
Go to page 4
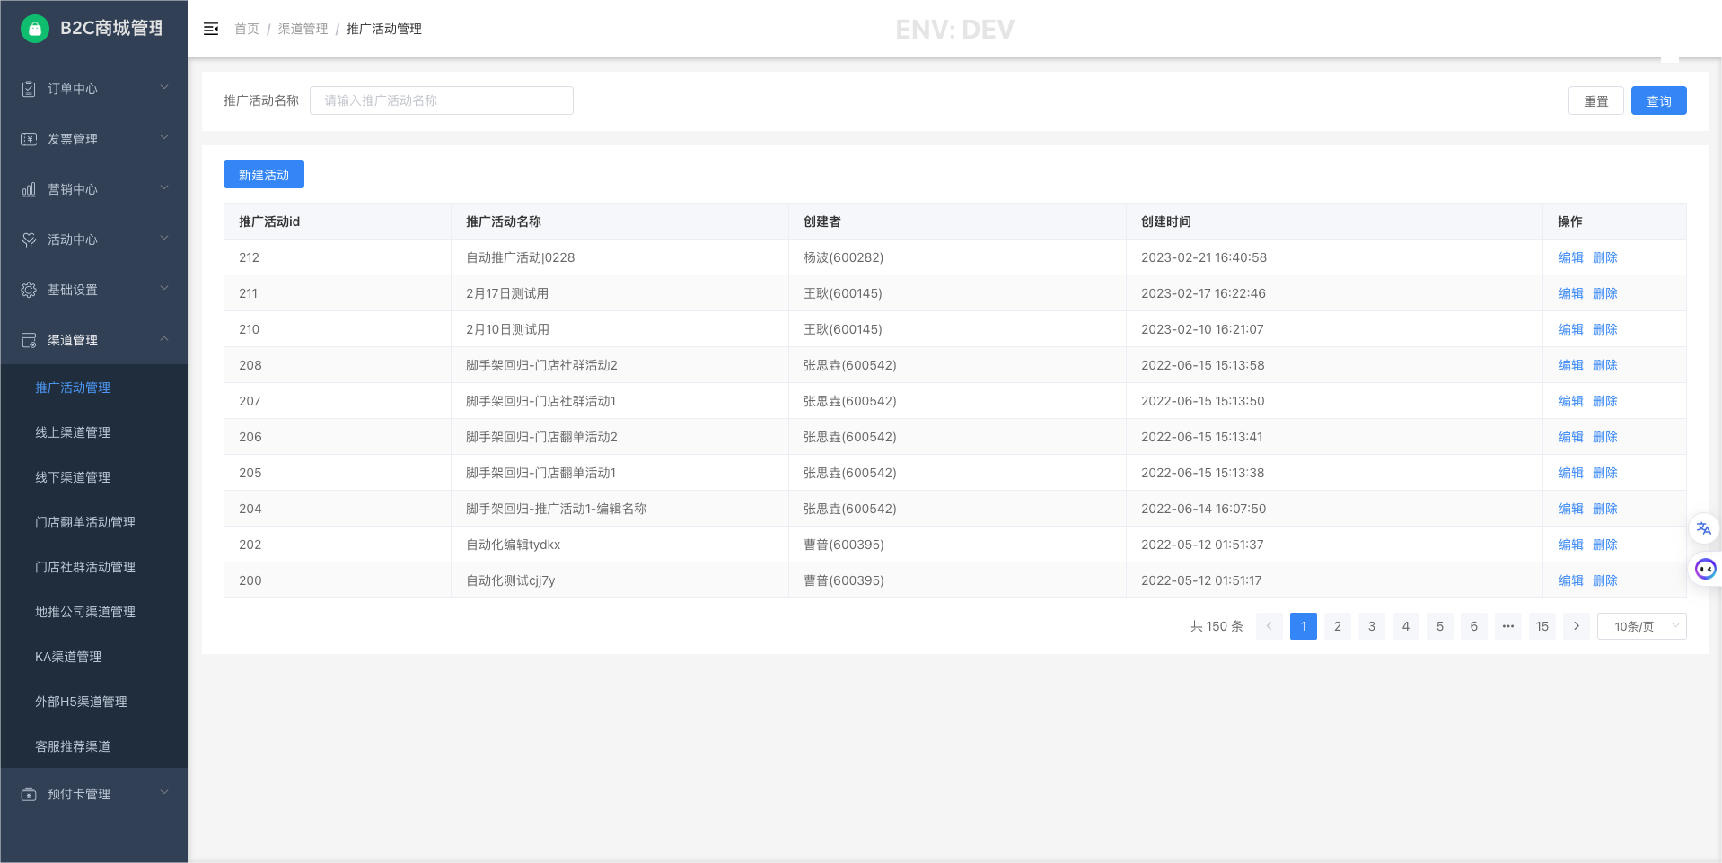[x=1406, y=626]
